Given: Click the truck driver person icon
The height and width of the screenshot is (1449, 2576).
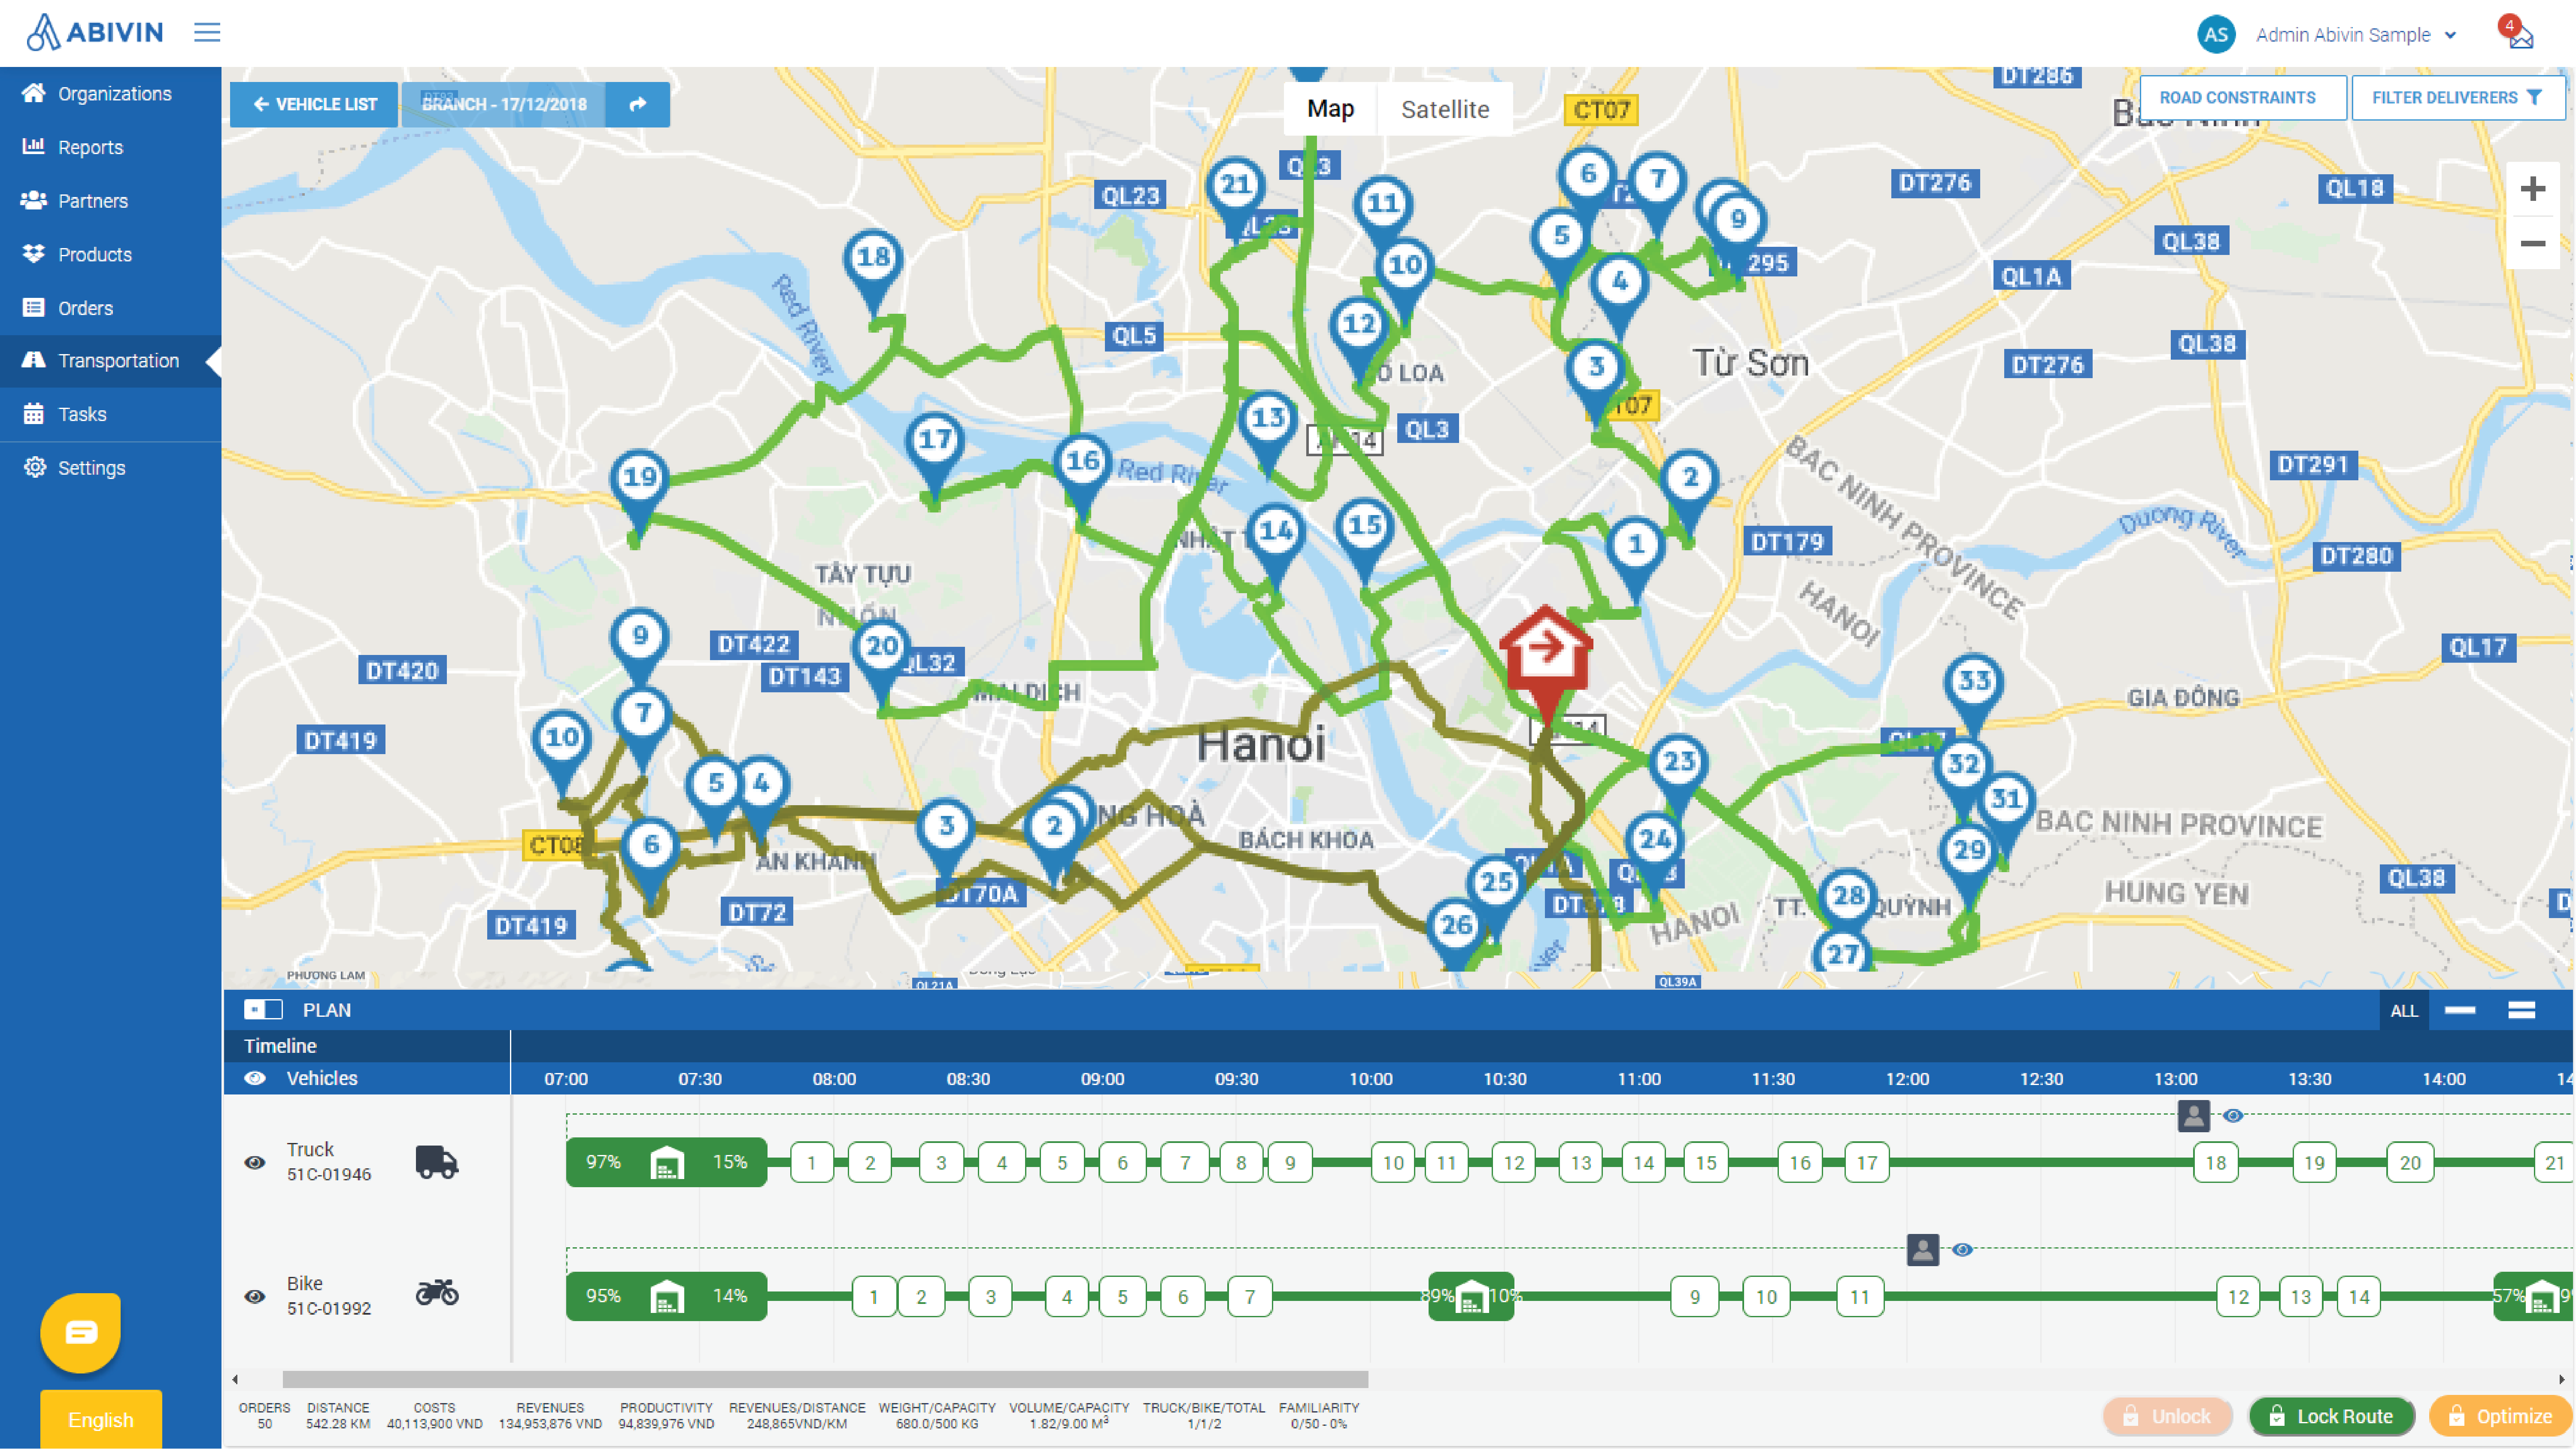Looking at the screenshot, I should click(2193, 1115).
